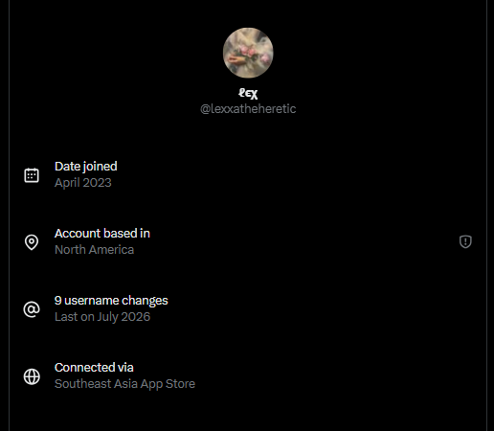
Task: Click the North America location text
Action: [94, 250]
